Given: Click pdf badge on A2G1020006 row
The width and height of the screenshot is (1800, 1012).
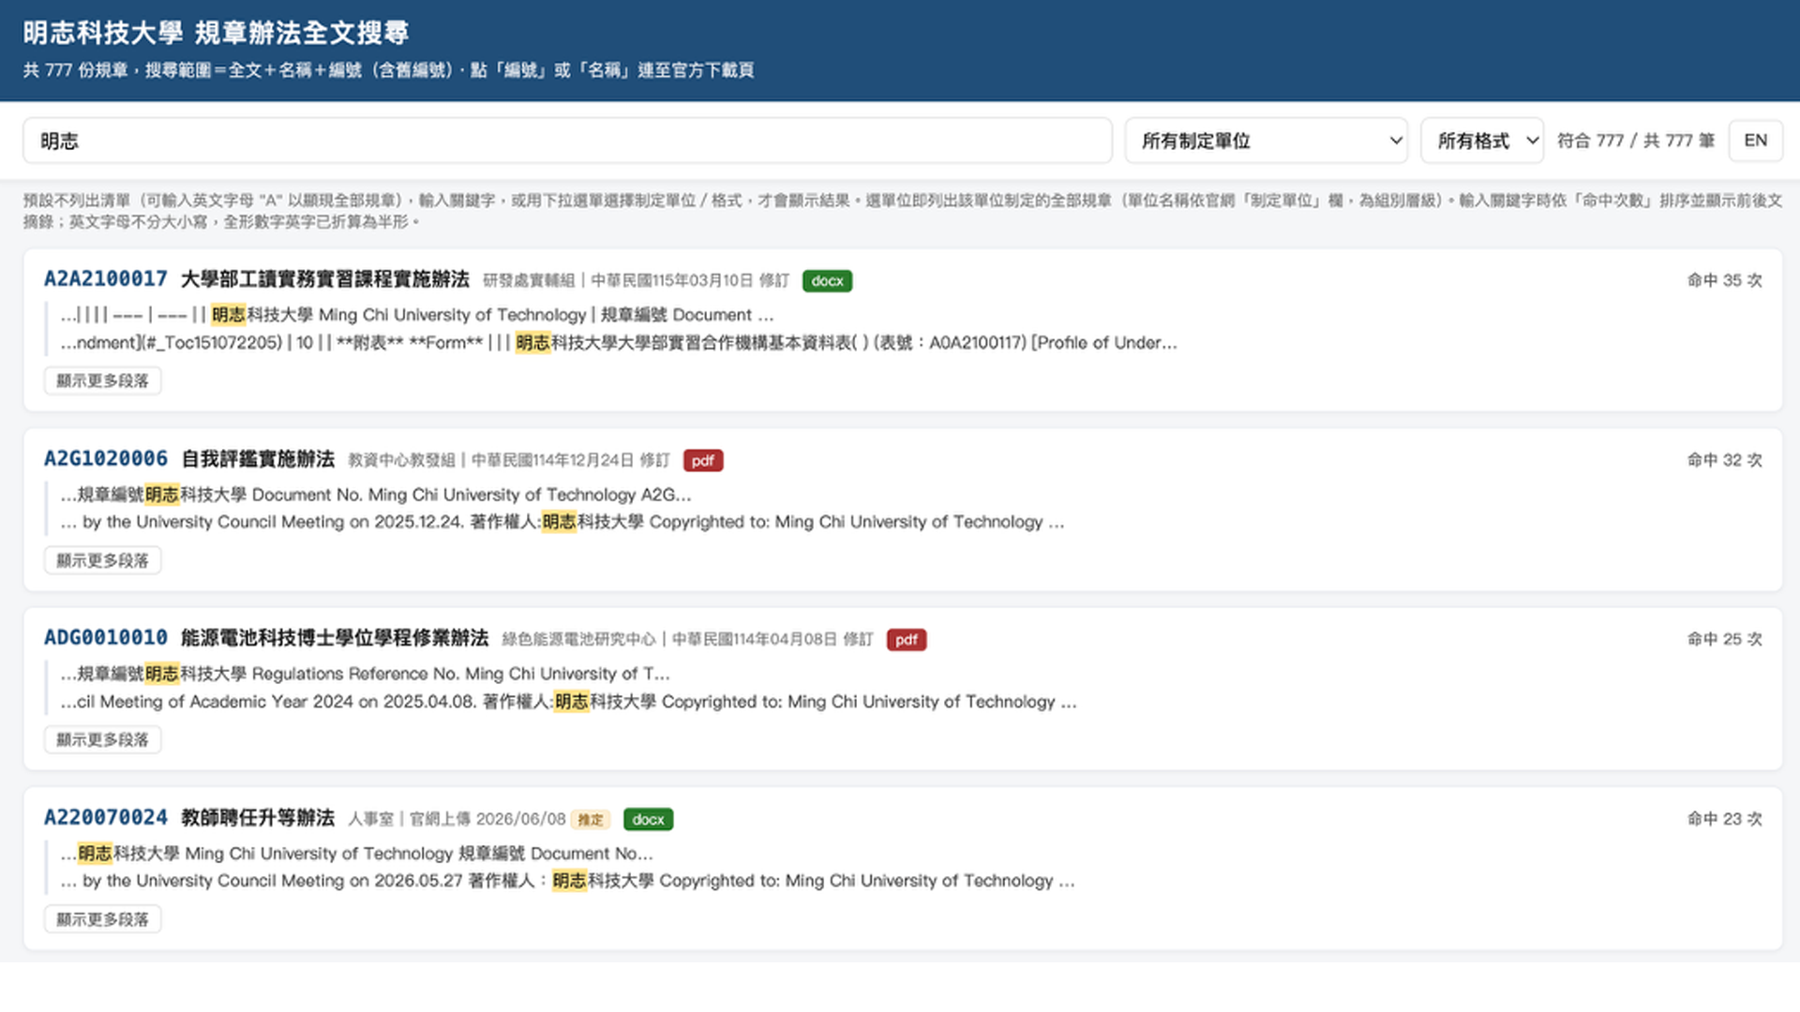Looking at the screenshot, I should (703, 460).
